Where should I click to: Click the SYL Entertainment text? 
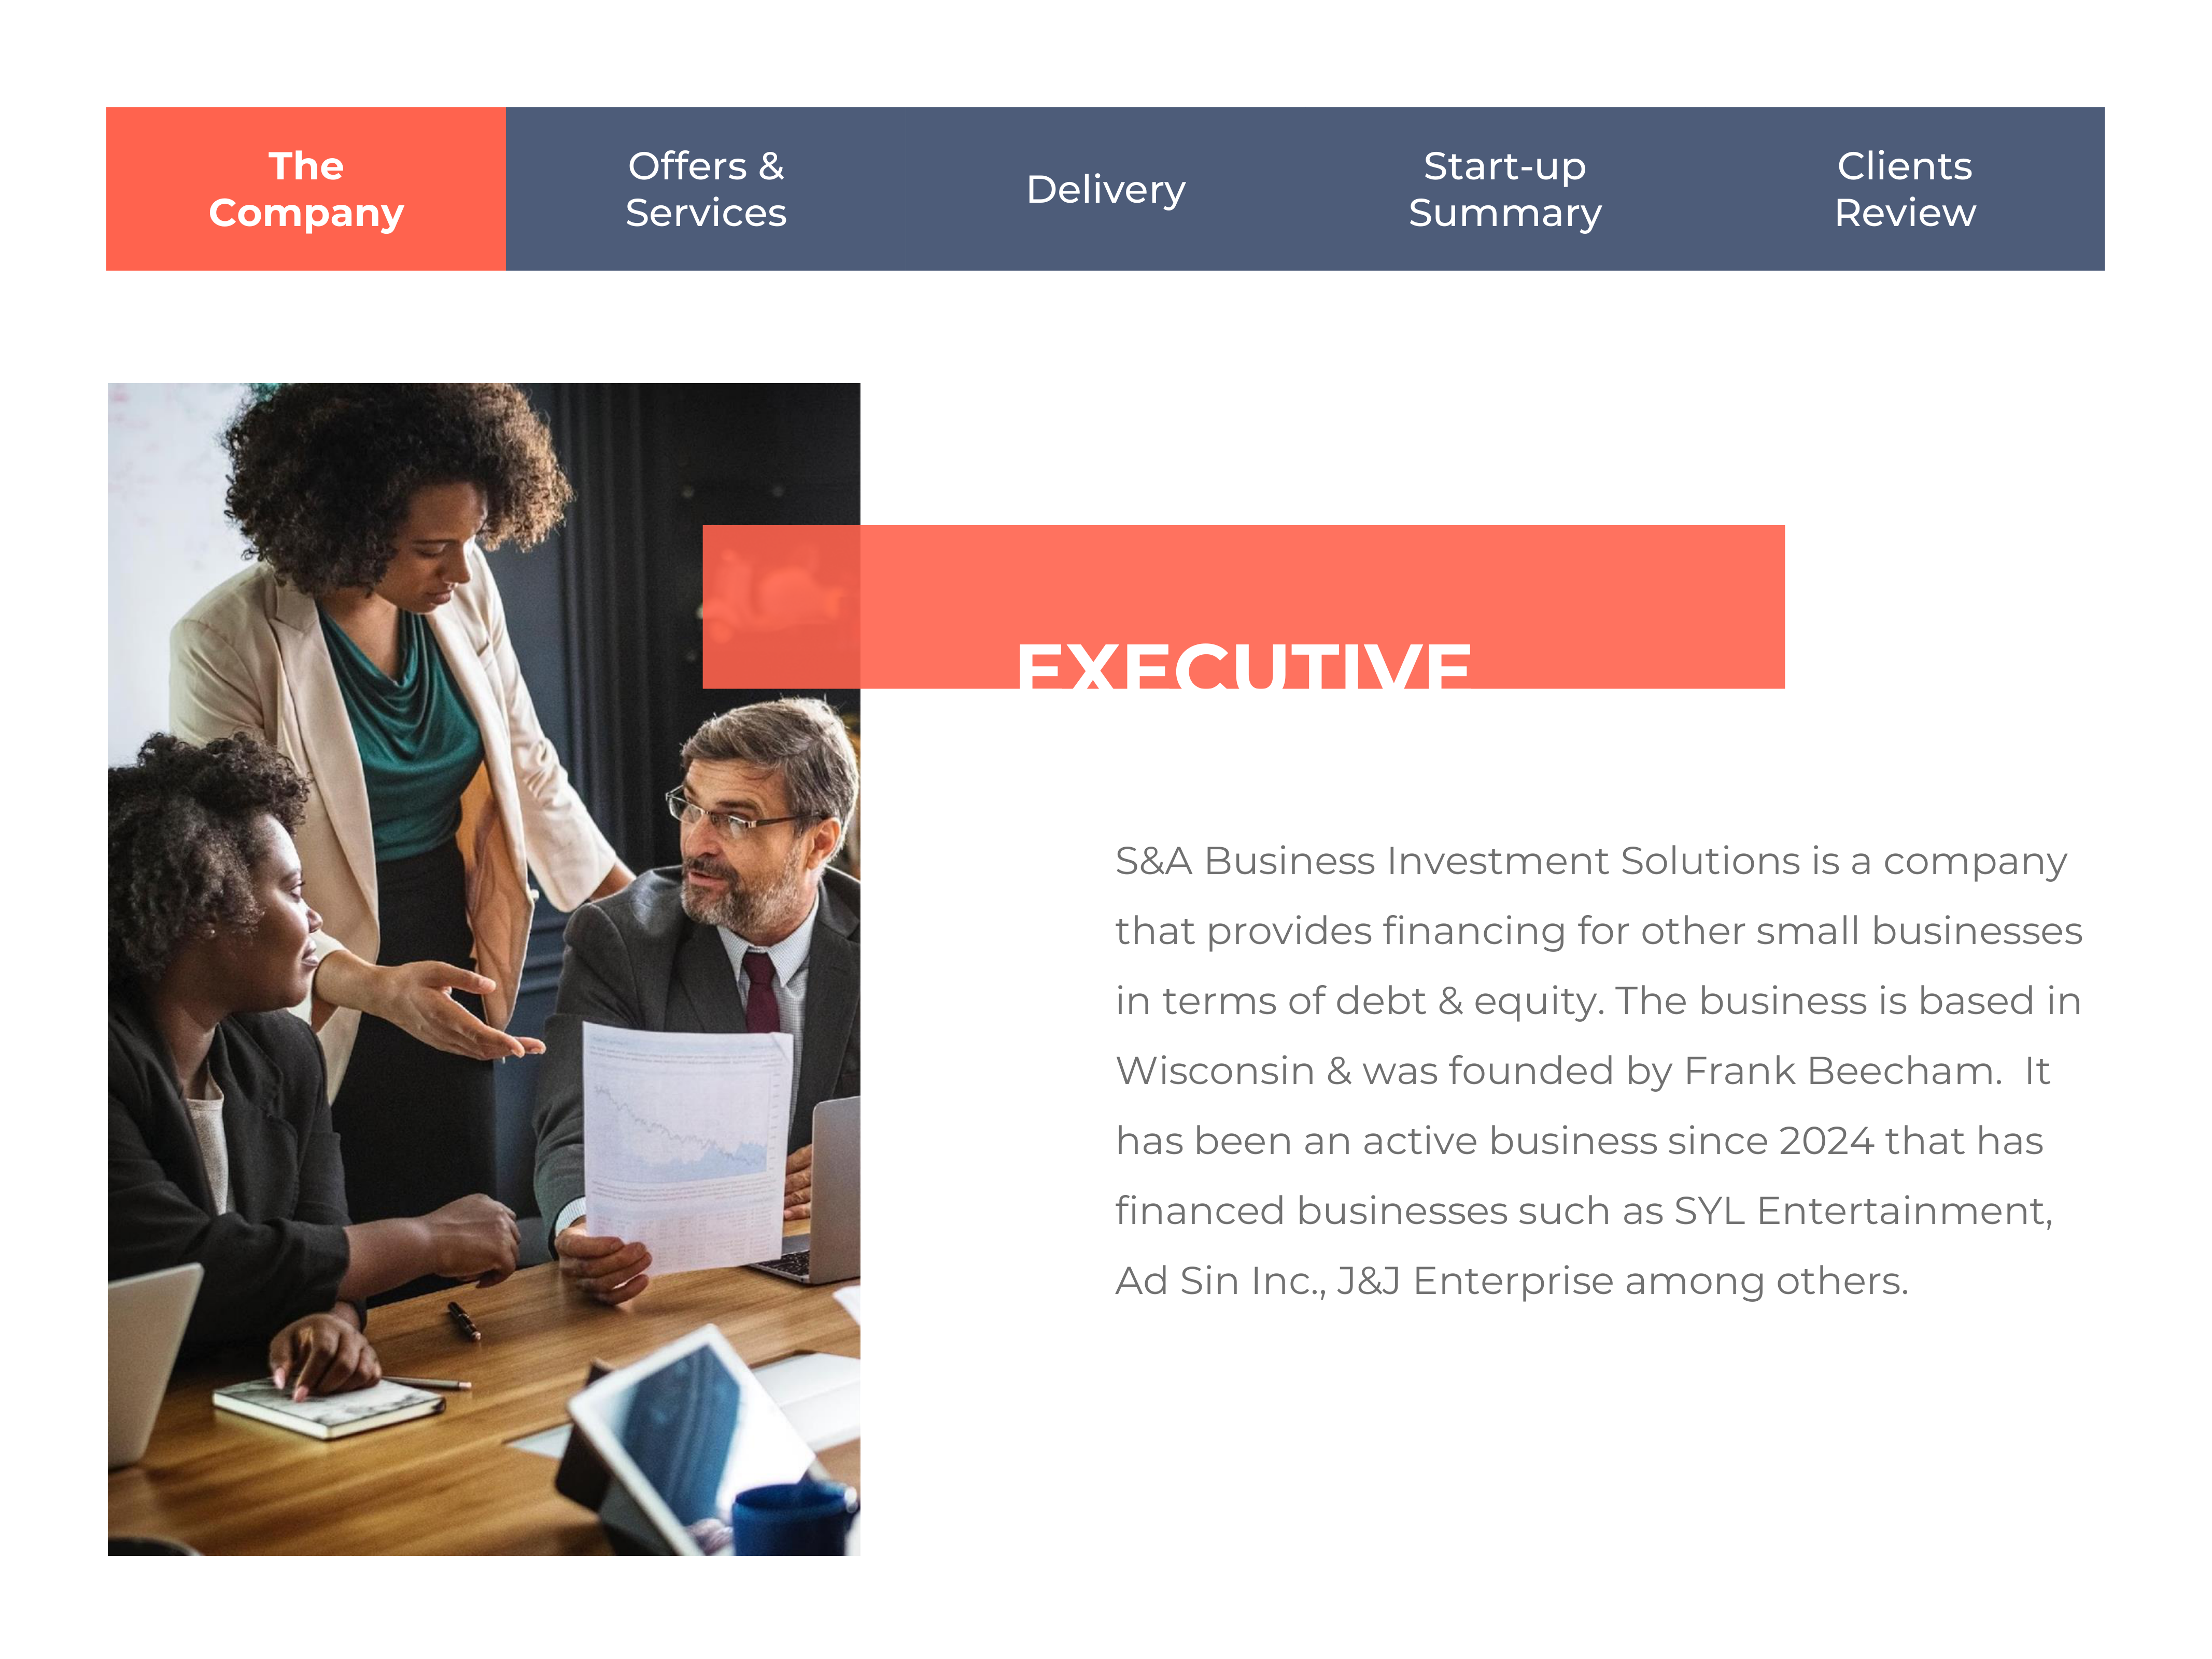[1863, 1211]
